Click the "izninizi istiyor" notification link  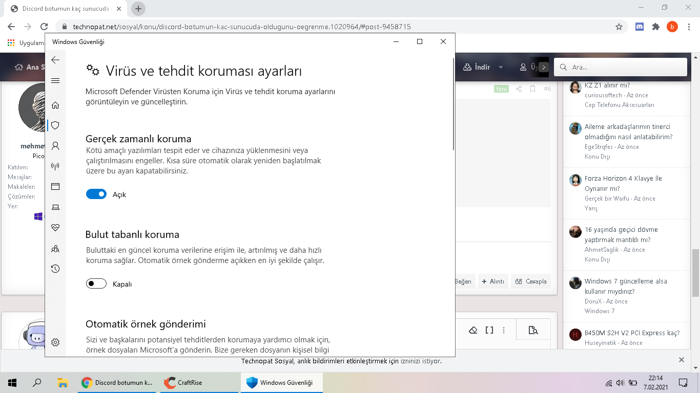click(x=421, y=361)
